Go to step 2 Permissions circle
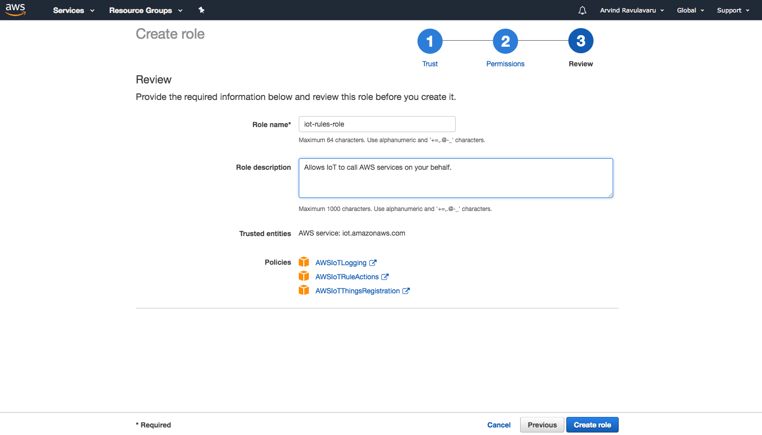 click(x=505, y=41)
